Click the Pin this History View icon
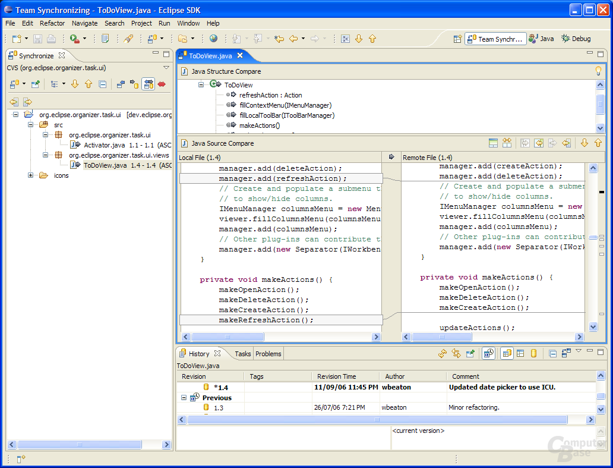This screenshot has height=468, width=613. 470,354
